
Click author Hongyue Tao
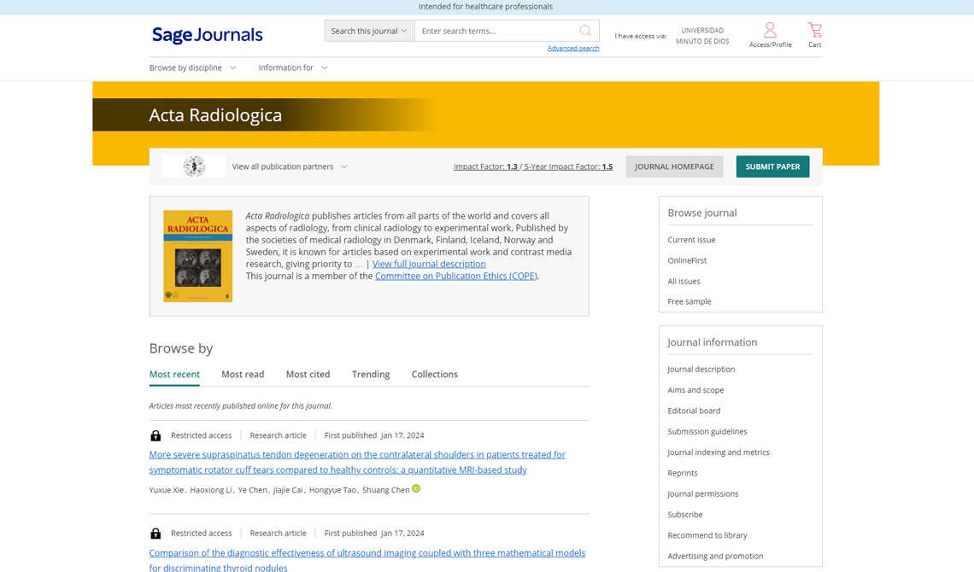(333, 490)
